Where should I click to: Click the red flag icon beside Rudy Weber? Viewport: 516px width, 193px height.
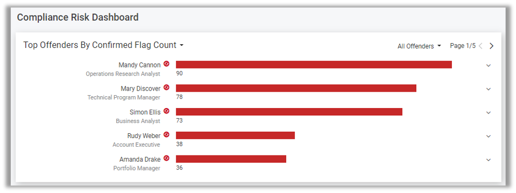pyautogui.click(x=166, y=135)
